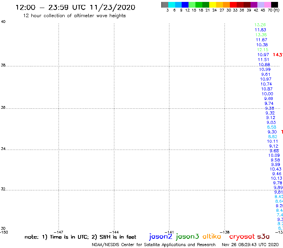
Task: Click the jason2 satellite legend label
Action: (x=161, y=237)
